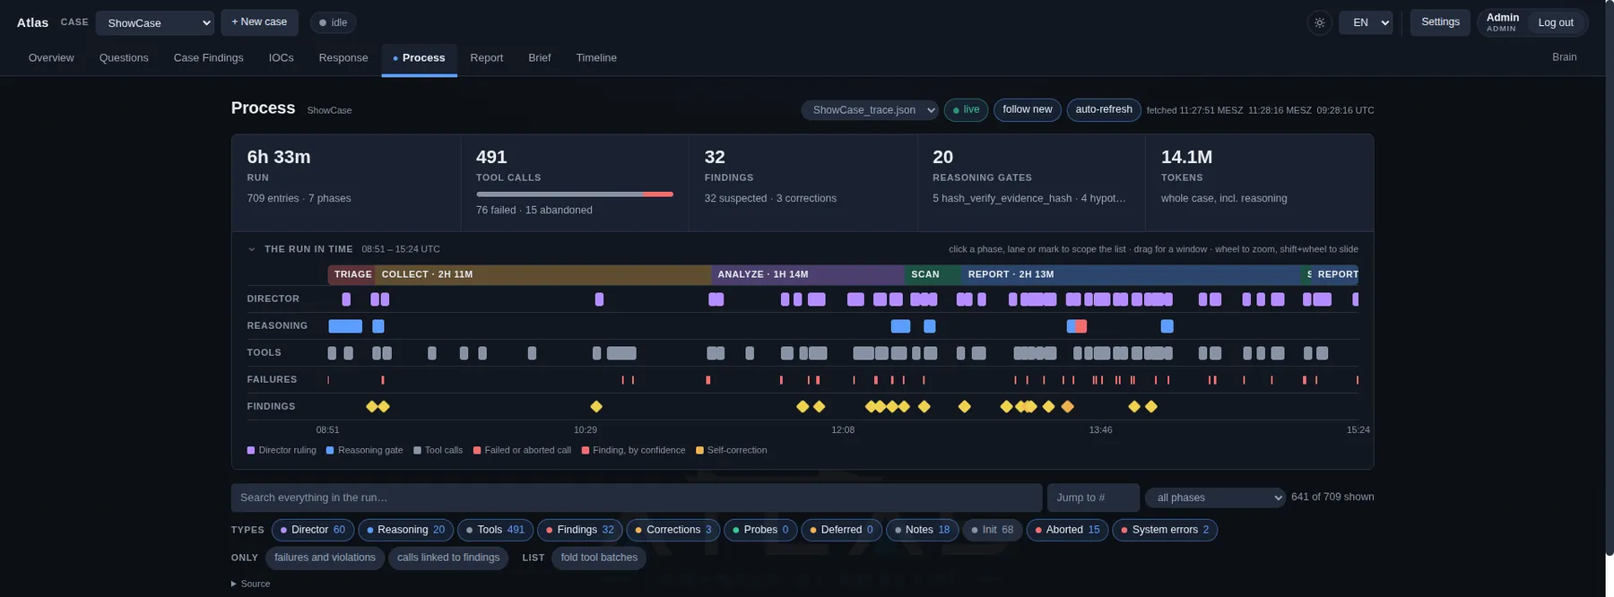Screen dimensions: 1614x597
Task: Select the TRIAGE phase segment
Action: (351, 274)
